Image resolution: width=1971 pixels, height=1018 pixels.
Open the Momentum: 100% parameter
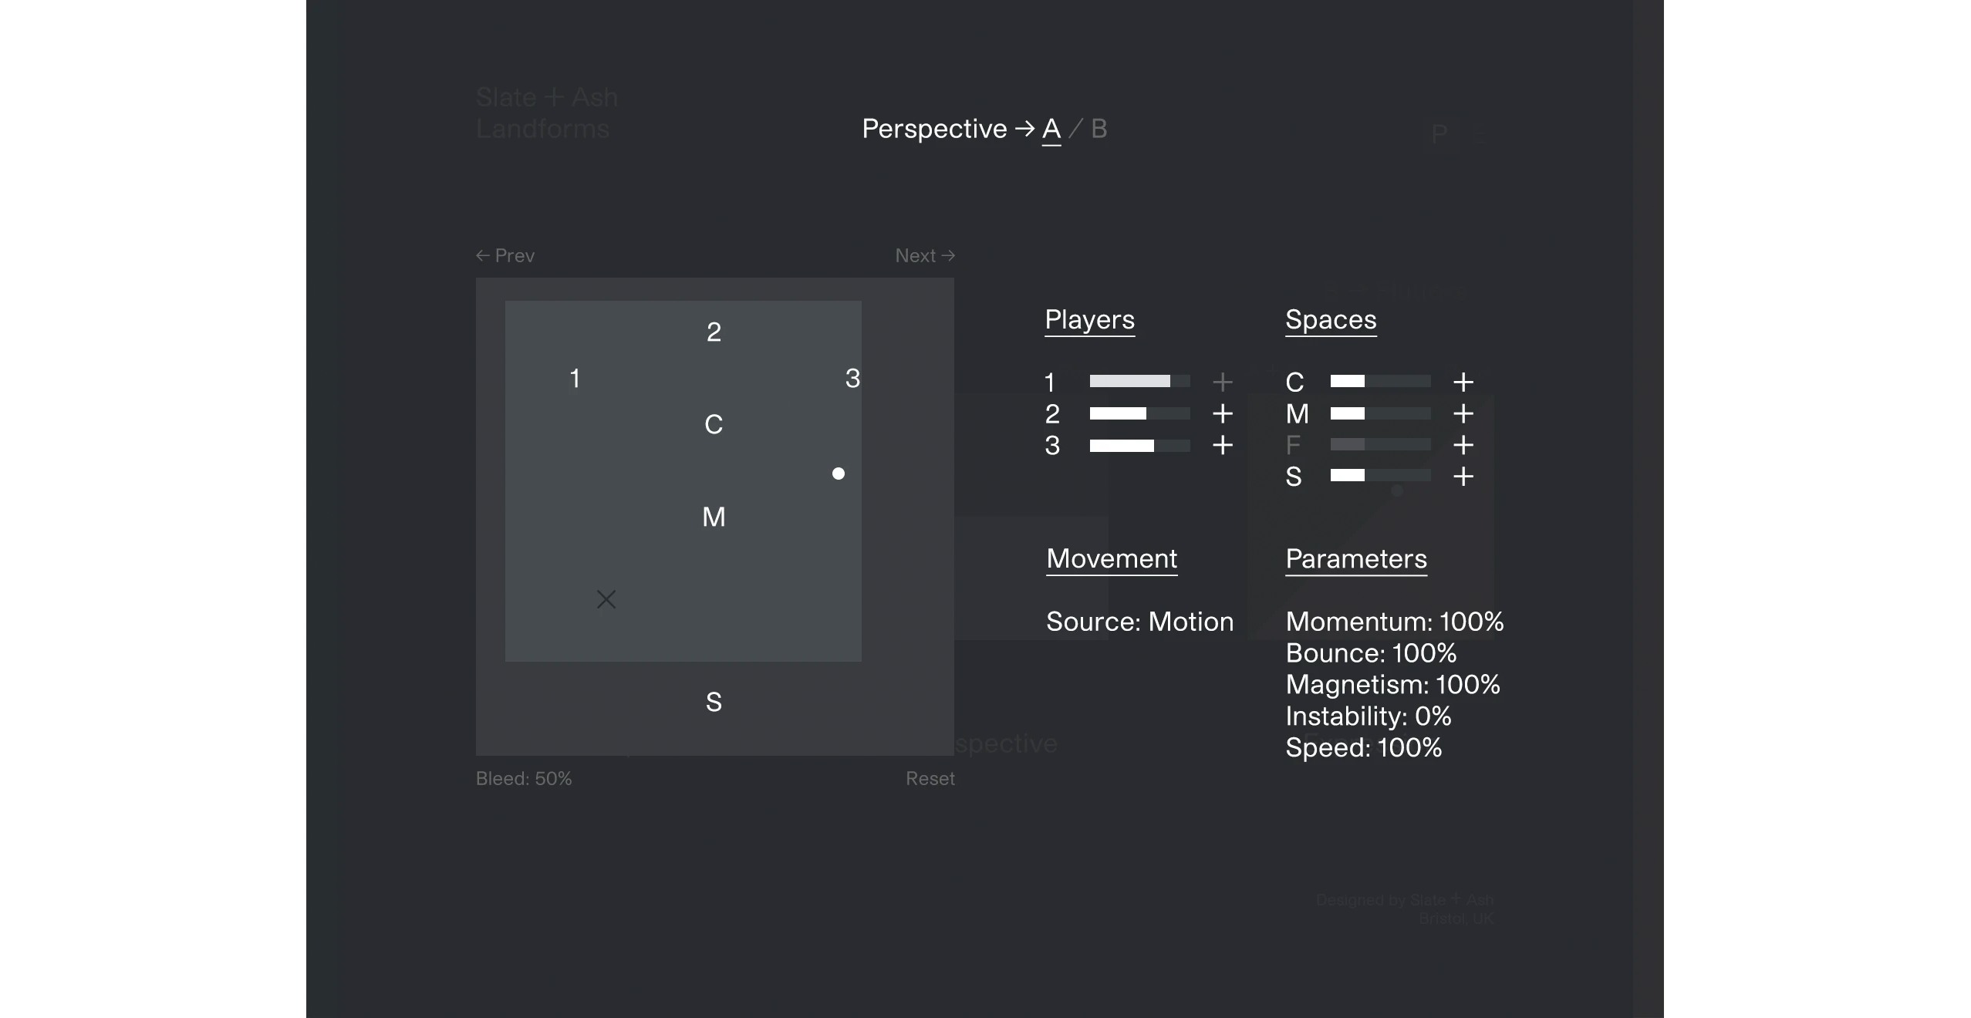tap(1394, 622)
